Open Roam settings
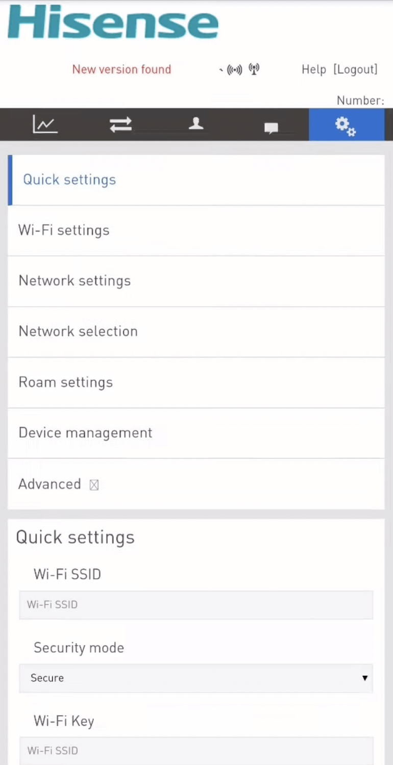Viewport: 393px width, 765px height. pos(65,382)
